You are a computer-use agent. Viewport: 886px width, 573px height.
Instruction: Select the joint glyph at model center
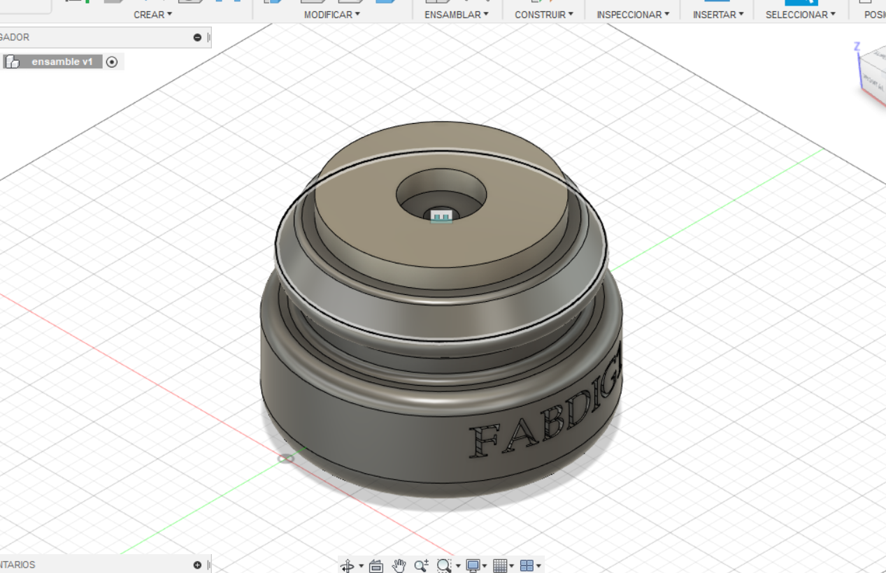[x=440, y=217]
